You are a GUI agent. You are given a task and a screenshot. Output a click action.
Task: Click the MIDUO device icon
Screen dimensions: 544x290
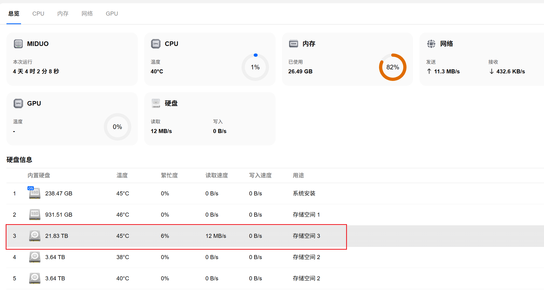point(18,44)
